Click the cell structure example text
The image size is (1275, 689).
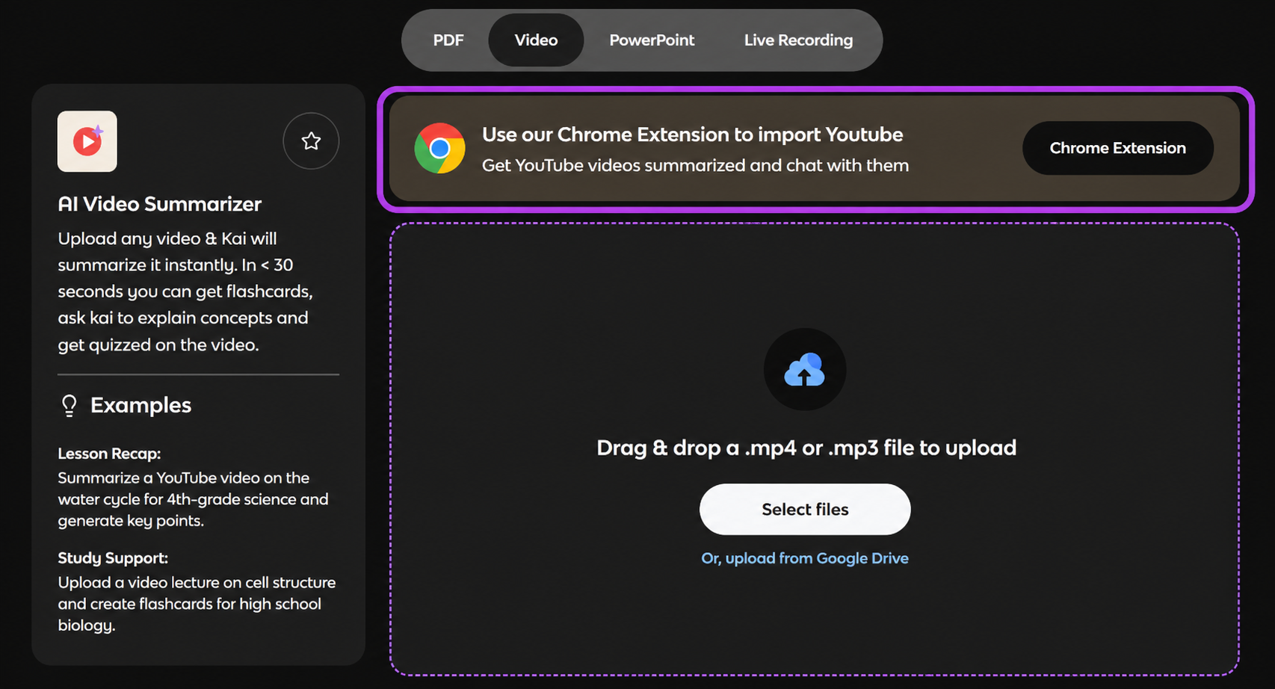tap(197, 604)
